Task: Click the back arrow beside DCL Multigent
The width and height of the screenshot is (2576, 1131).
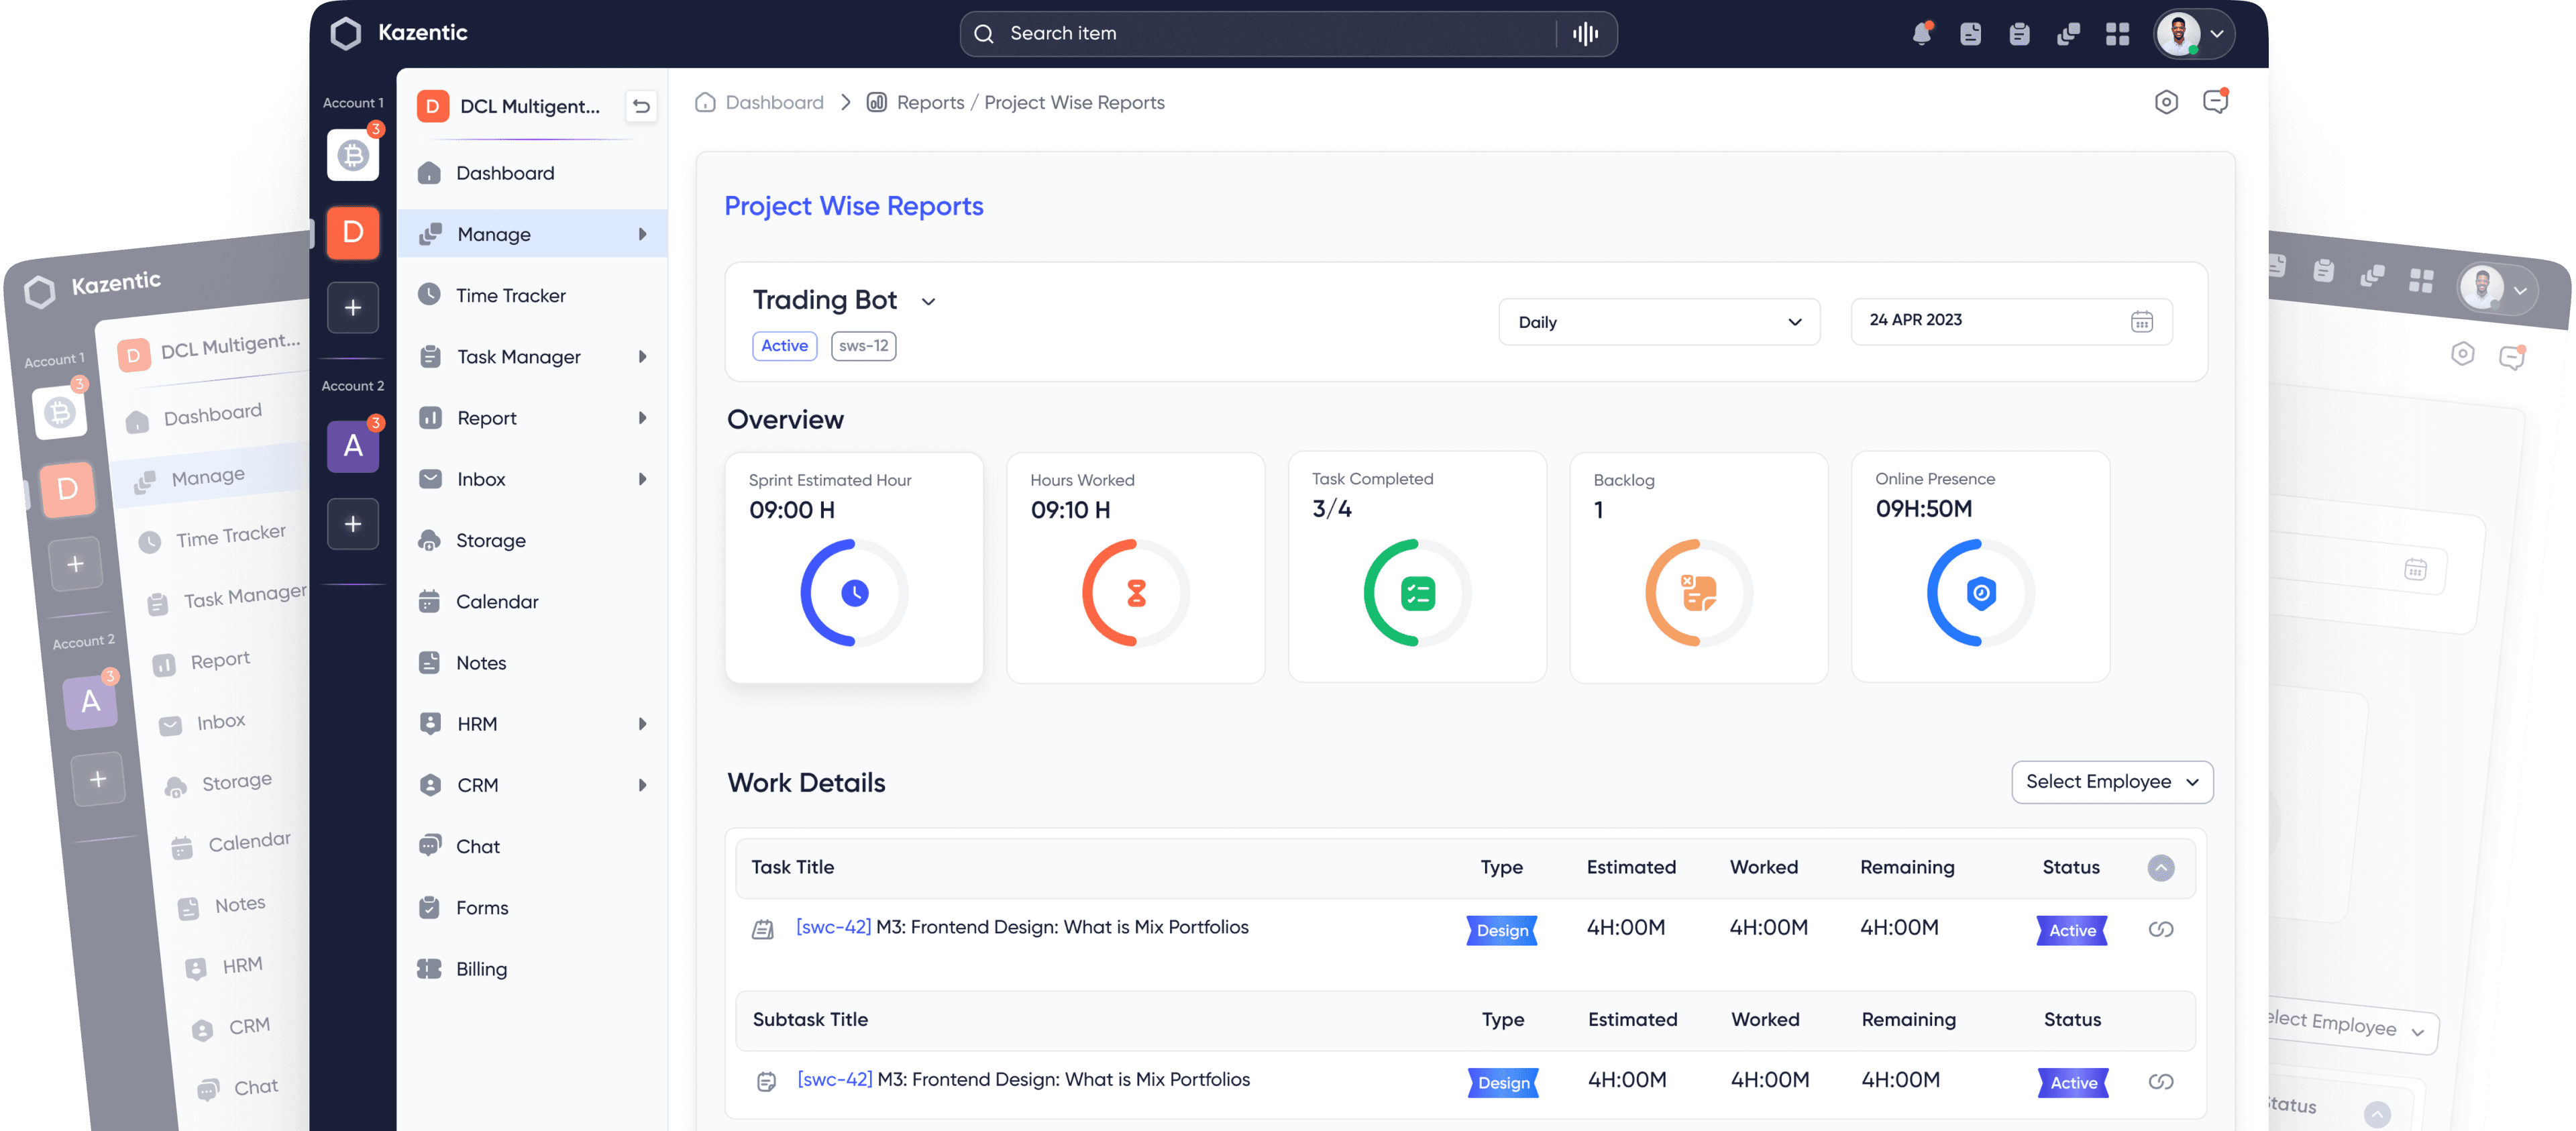Action: pyautogui.click(x=641, y=106)
